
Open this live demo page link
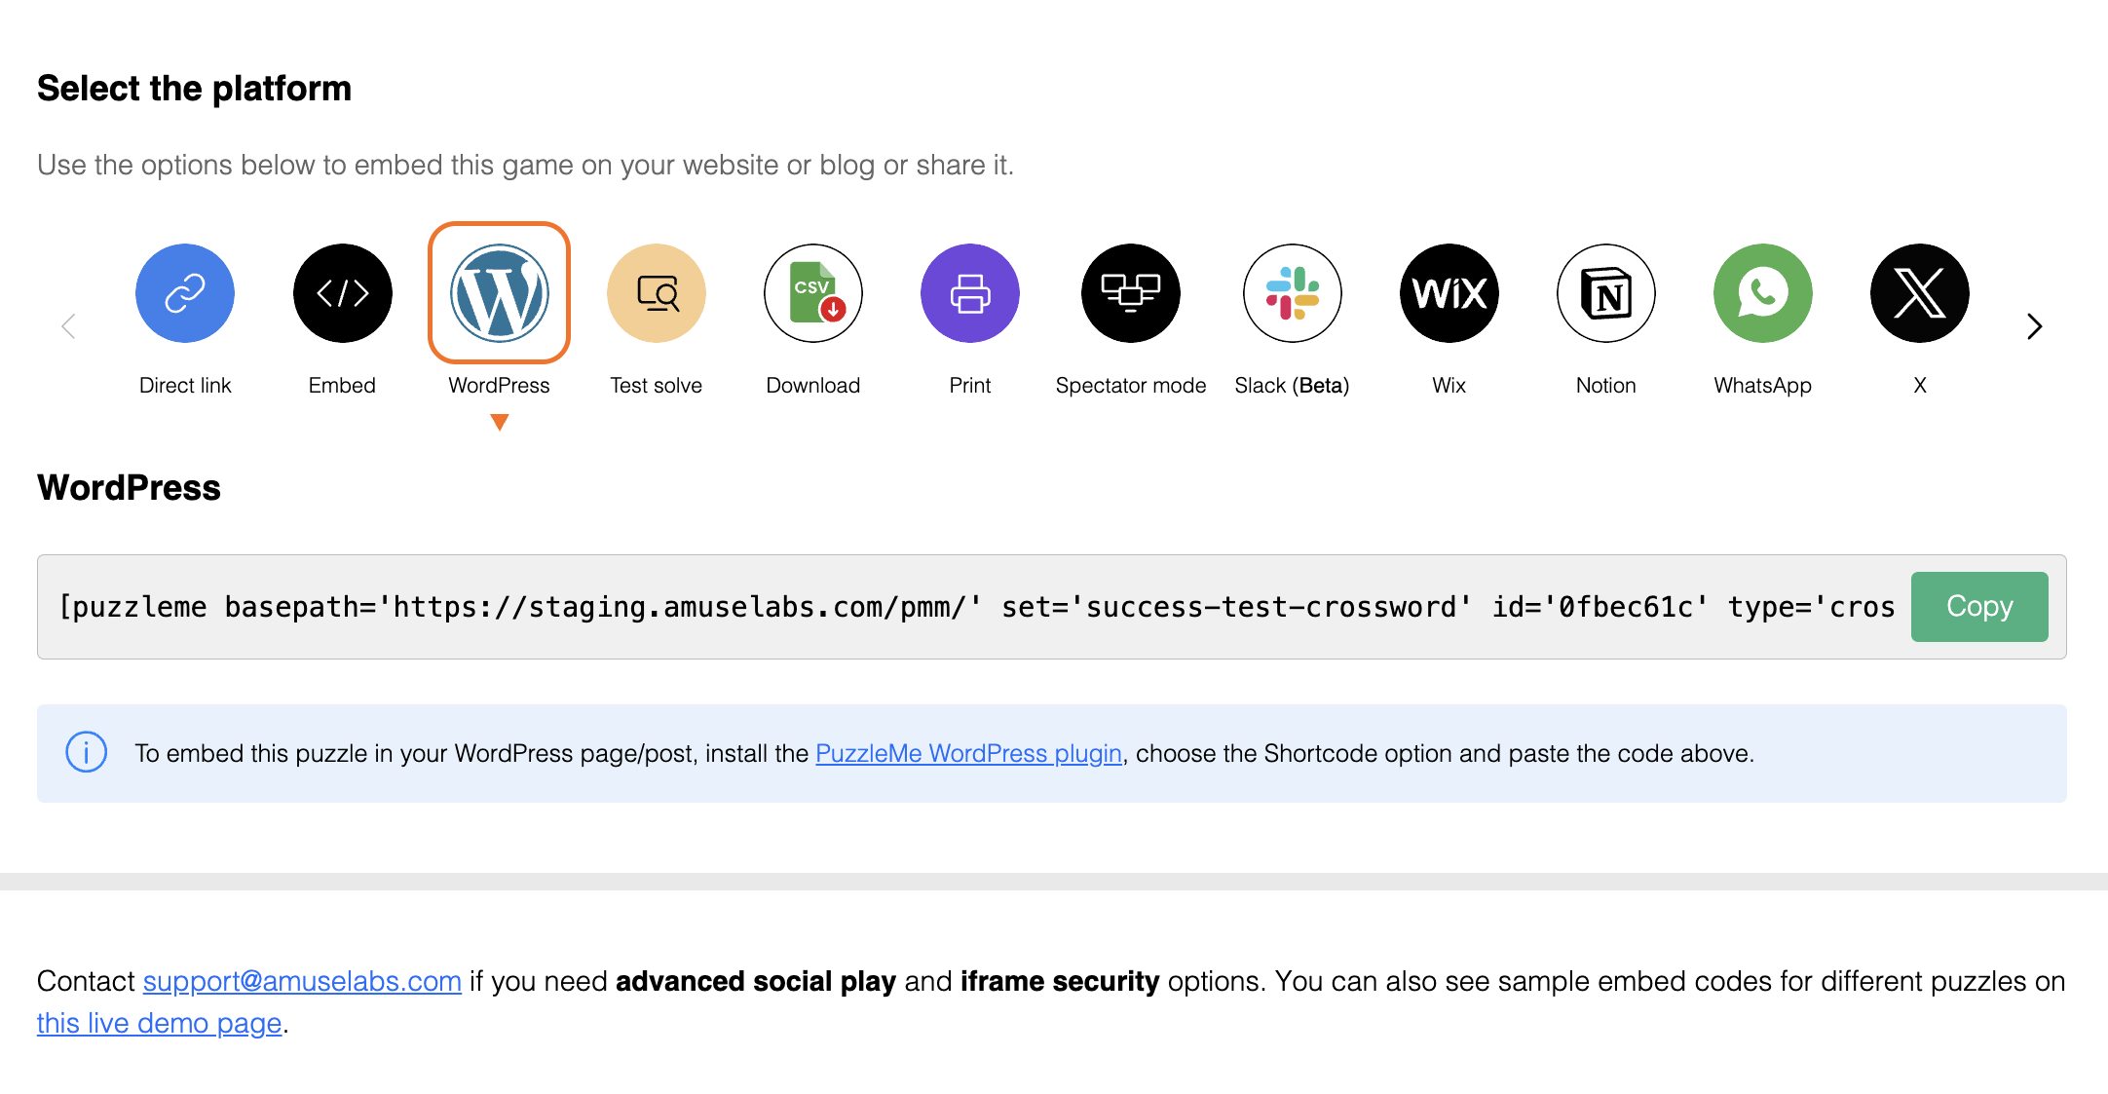click(159, 1023)
